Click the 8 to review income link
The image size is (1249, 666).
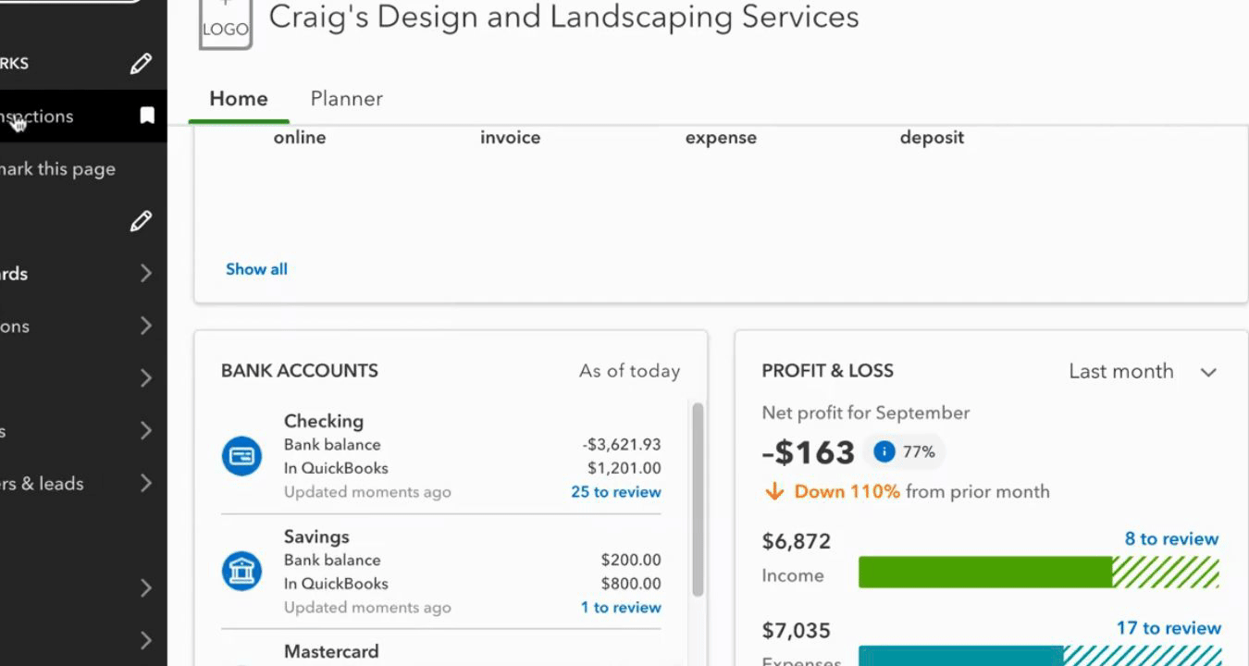1170,538
